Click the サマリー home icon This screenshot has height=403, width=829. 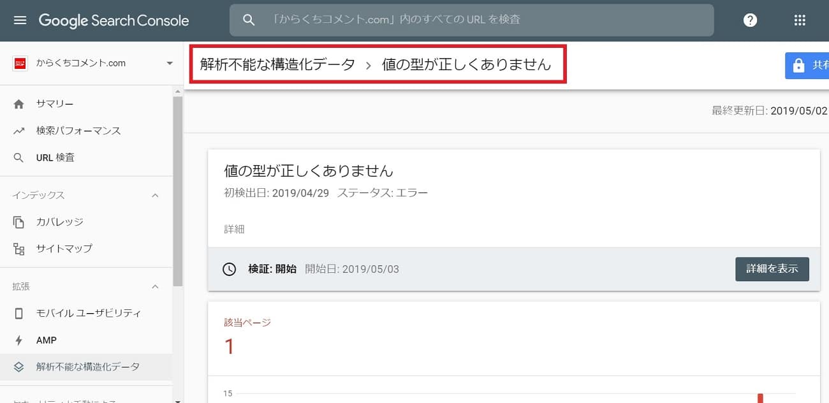(x=19, y=104)
